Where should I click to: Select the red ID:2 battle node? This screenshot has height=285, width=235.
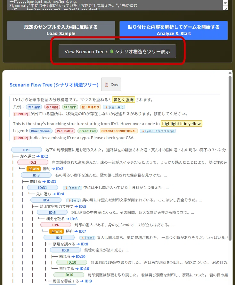point(33,162)
